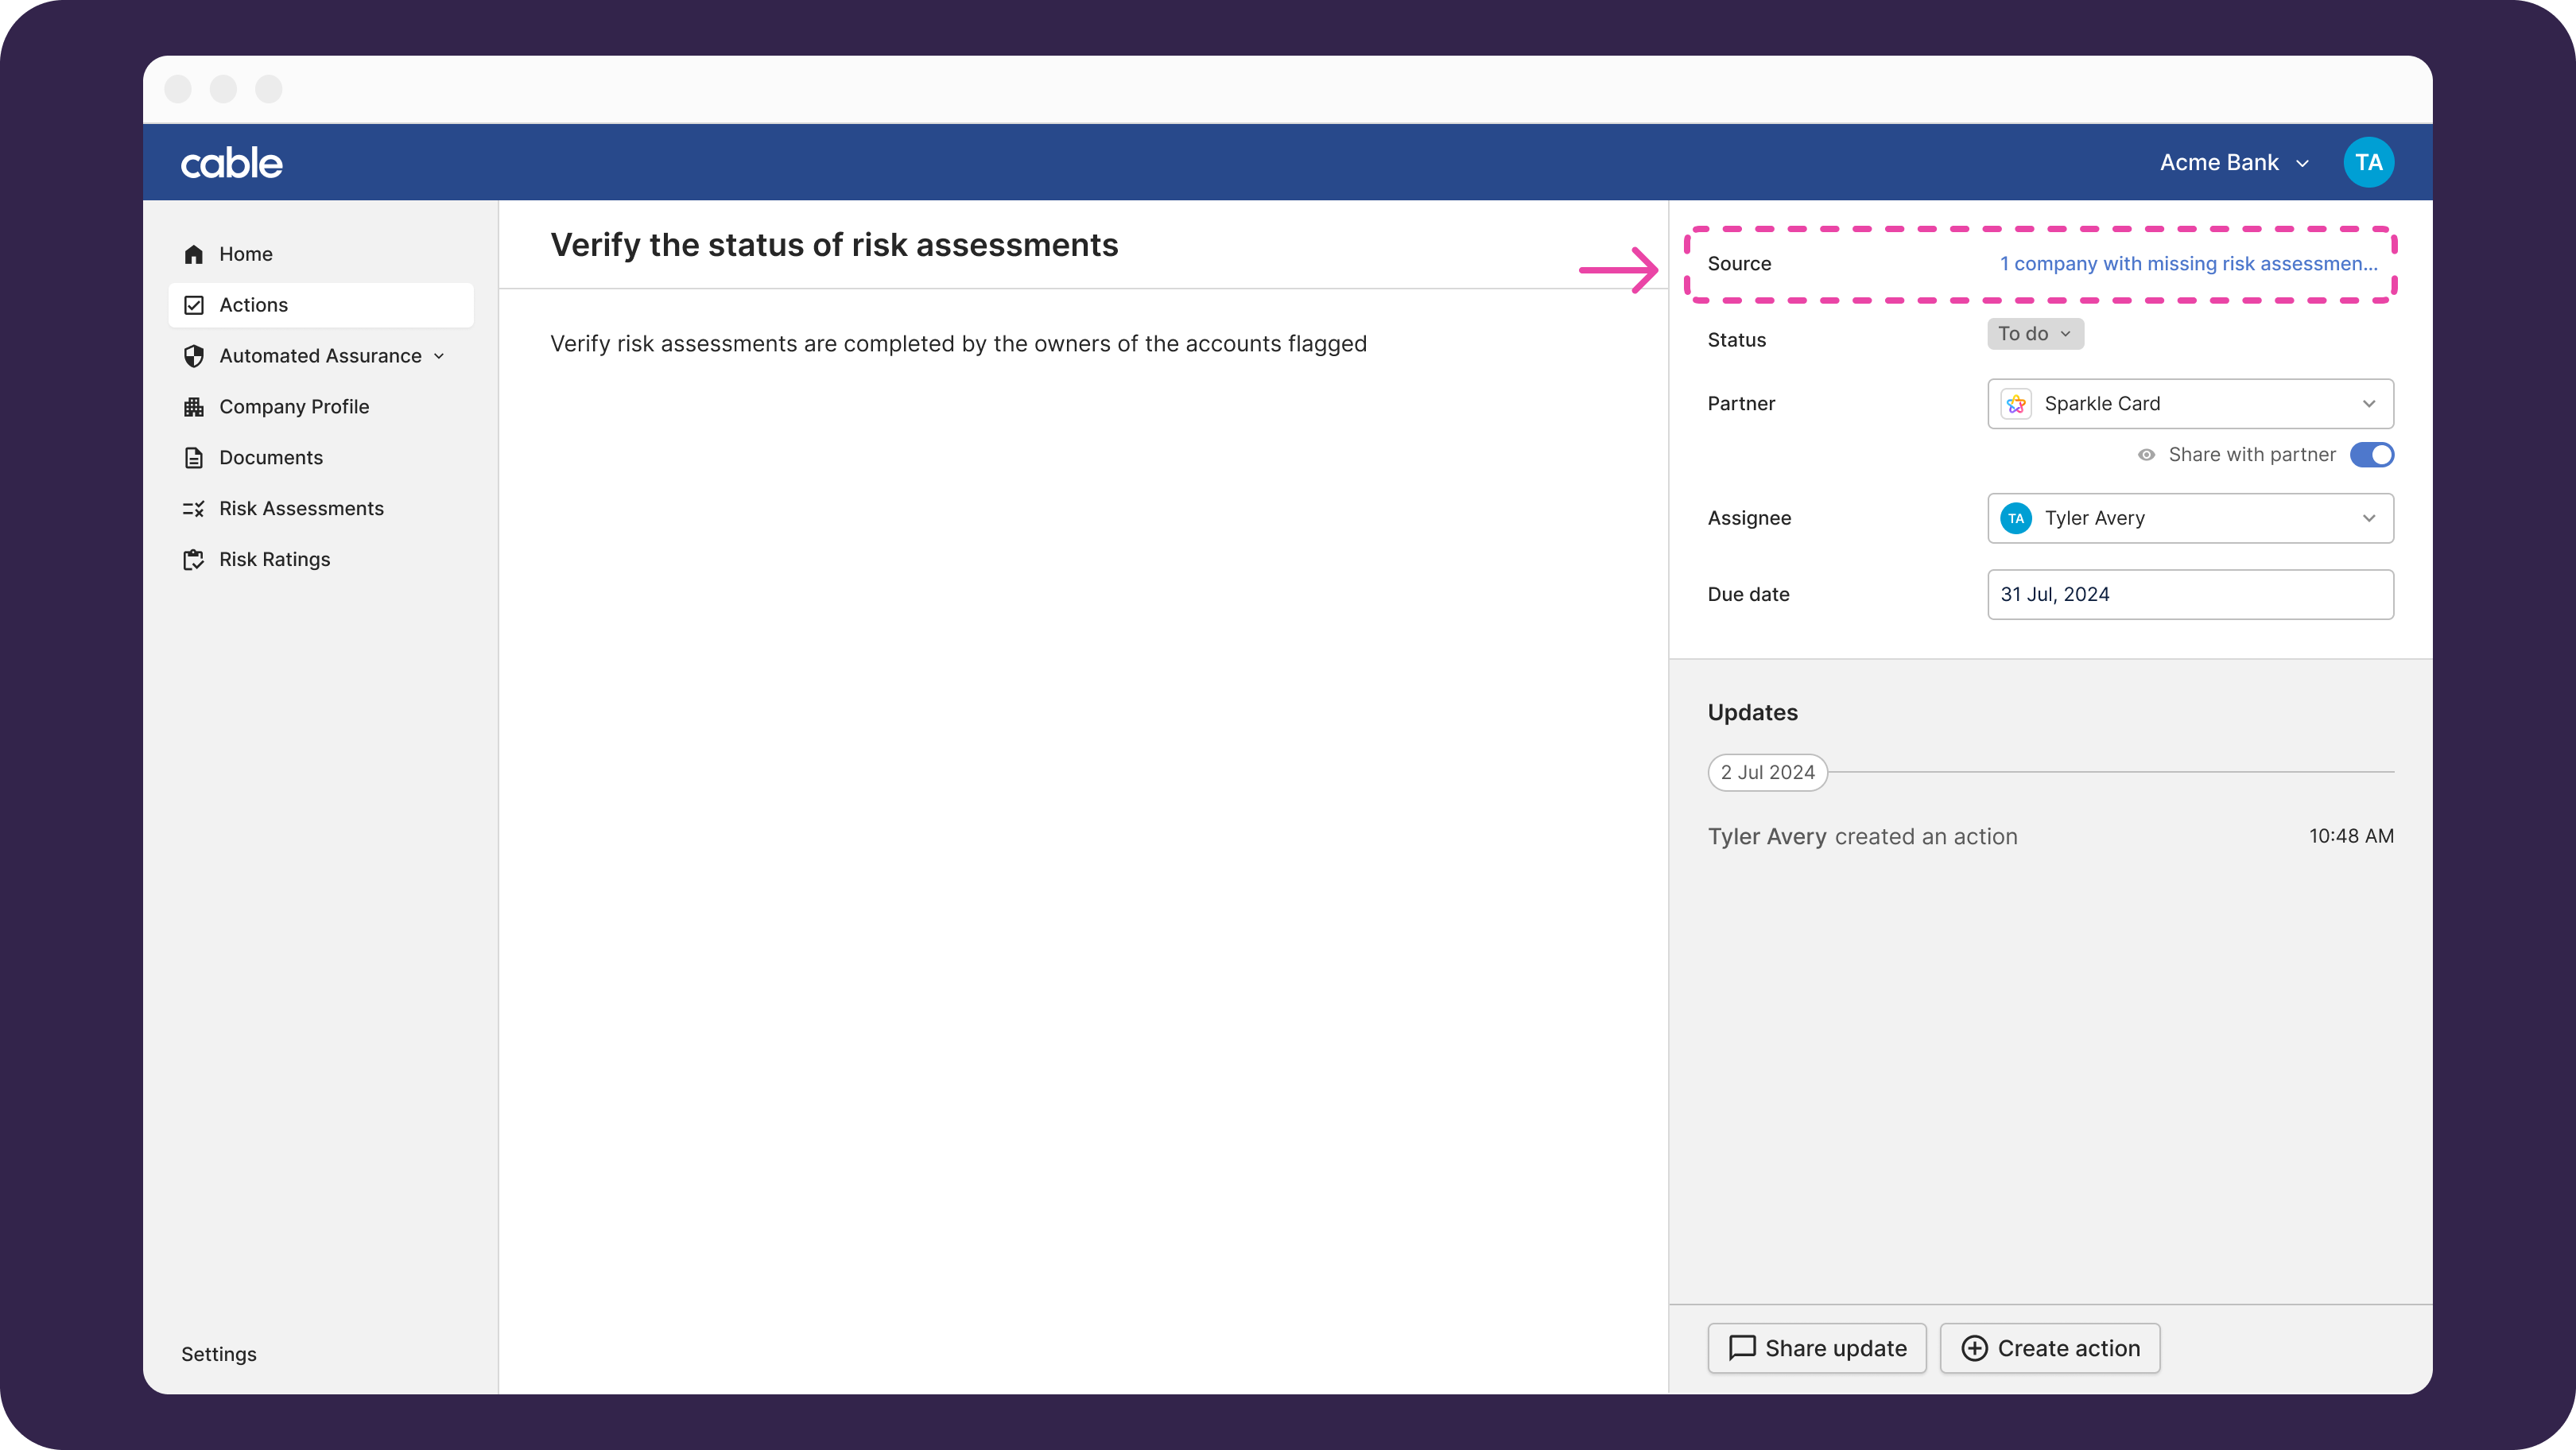This screenshot has height=1450, width=2576.
Task: Click the Company Profile building icon
Action: (194, 407)
